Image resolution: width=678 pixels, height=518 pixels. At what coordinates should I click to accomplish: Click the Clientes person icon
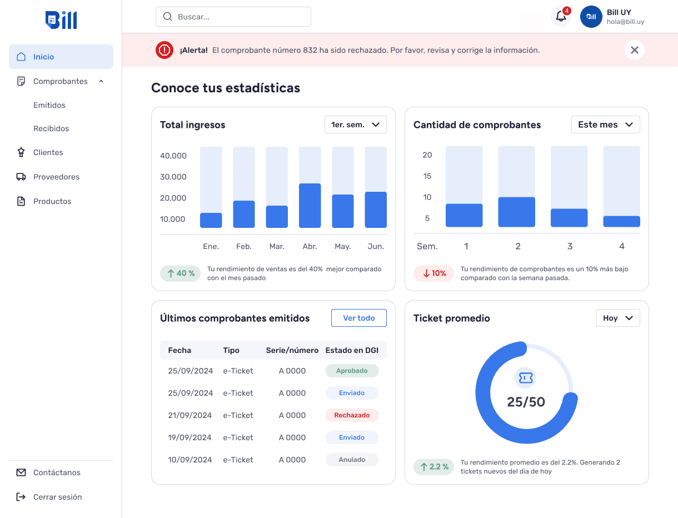(21, 152)
